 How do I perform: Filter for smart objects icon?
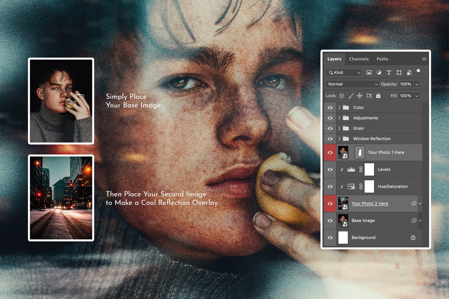click(x=409, y=72)
